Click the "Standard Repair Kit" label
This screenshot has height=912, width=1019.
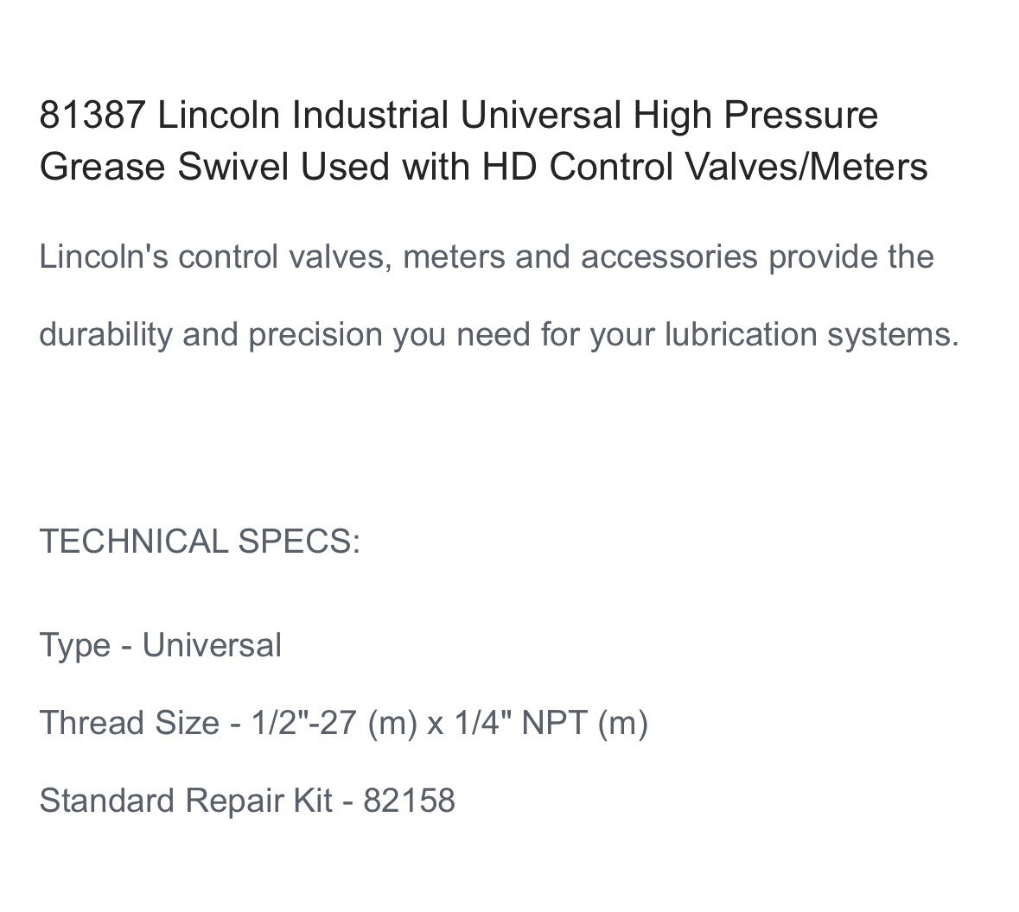click(x=186, y=801)
